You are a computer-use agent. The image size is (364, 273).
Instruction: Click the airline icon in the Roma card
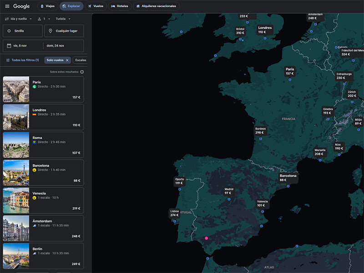35,142
